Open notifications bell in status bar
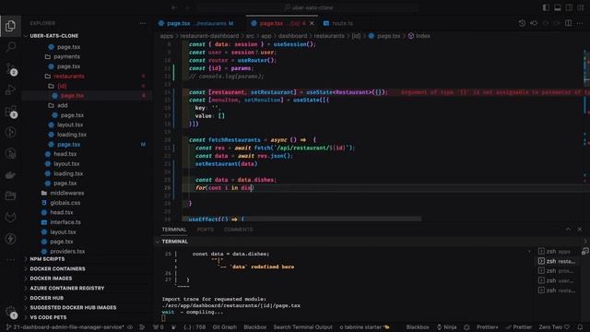 pyautogui.click(x=581, y=327)
